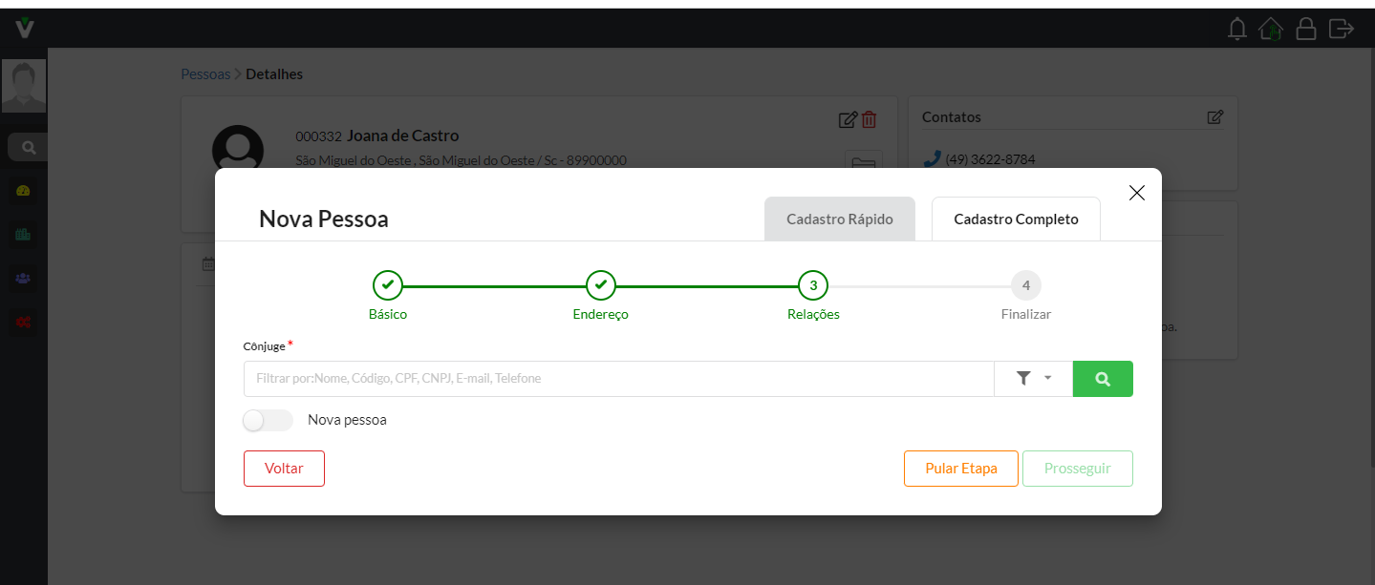Open the yellow dashboard gauge icon
1375x585 pixels.
tap(24, 191)
